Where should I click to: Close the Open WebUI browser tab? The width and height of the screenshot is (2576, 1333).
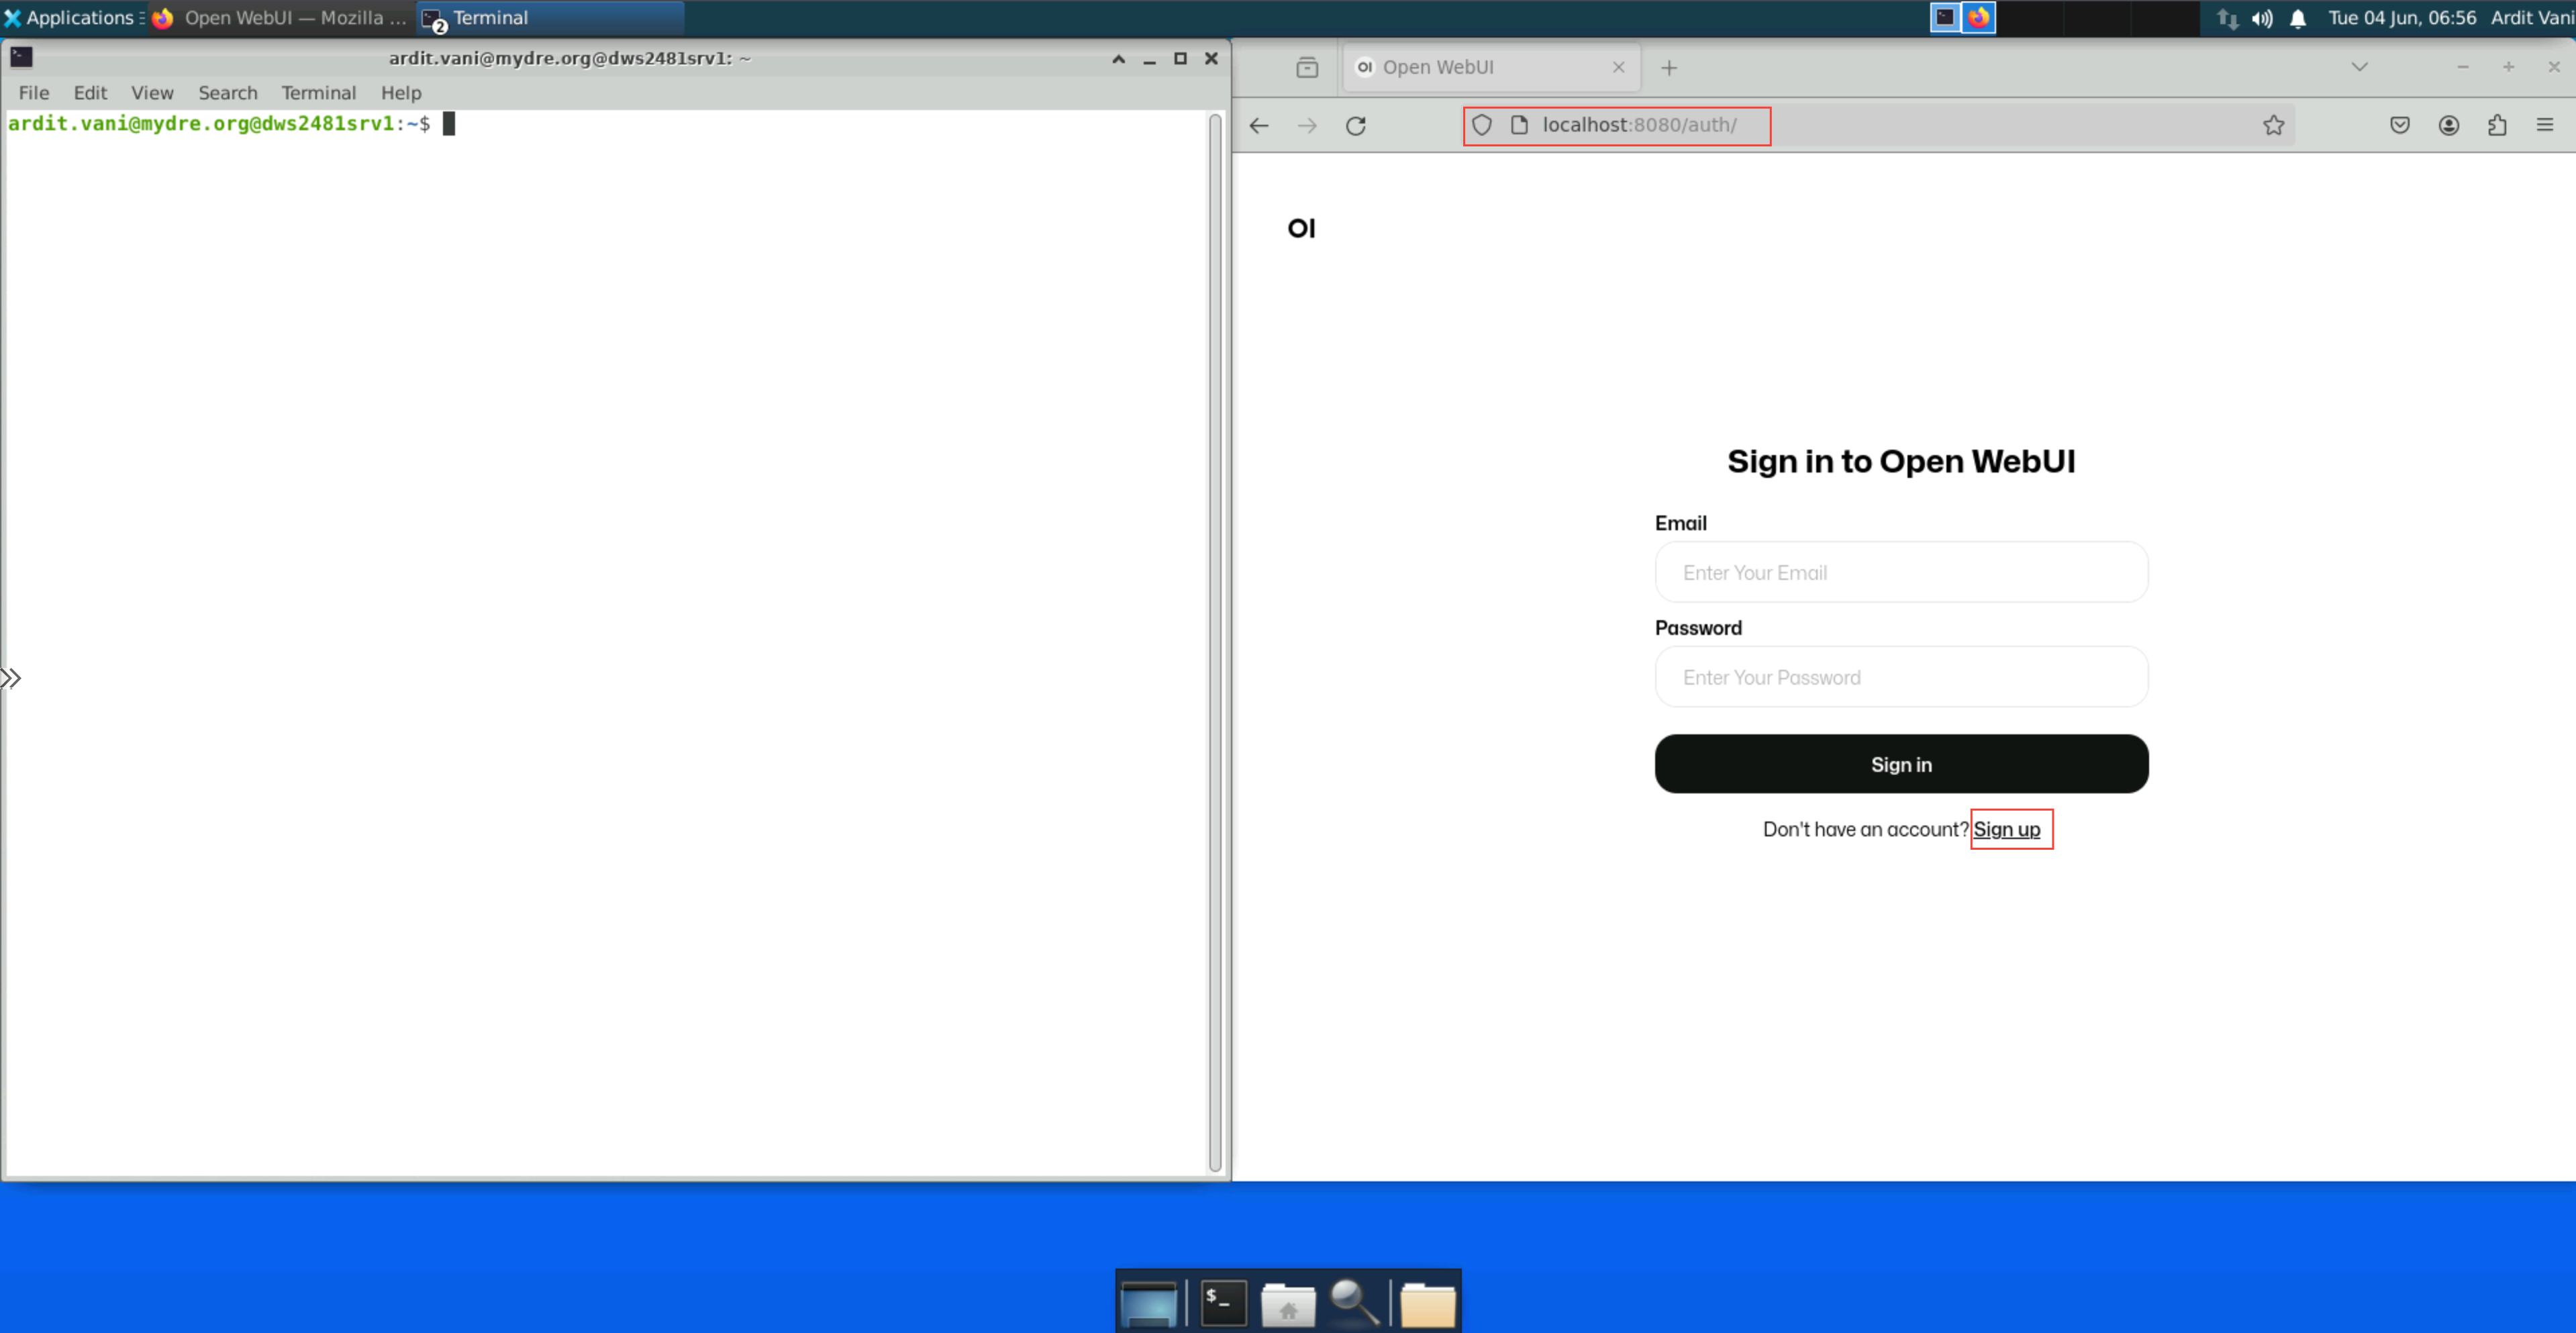click(x=1618, y=67)
